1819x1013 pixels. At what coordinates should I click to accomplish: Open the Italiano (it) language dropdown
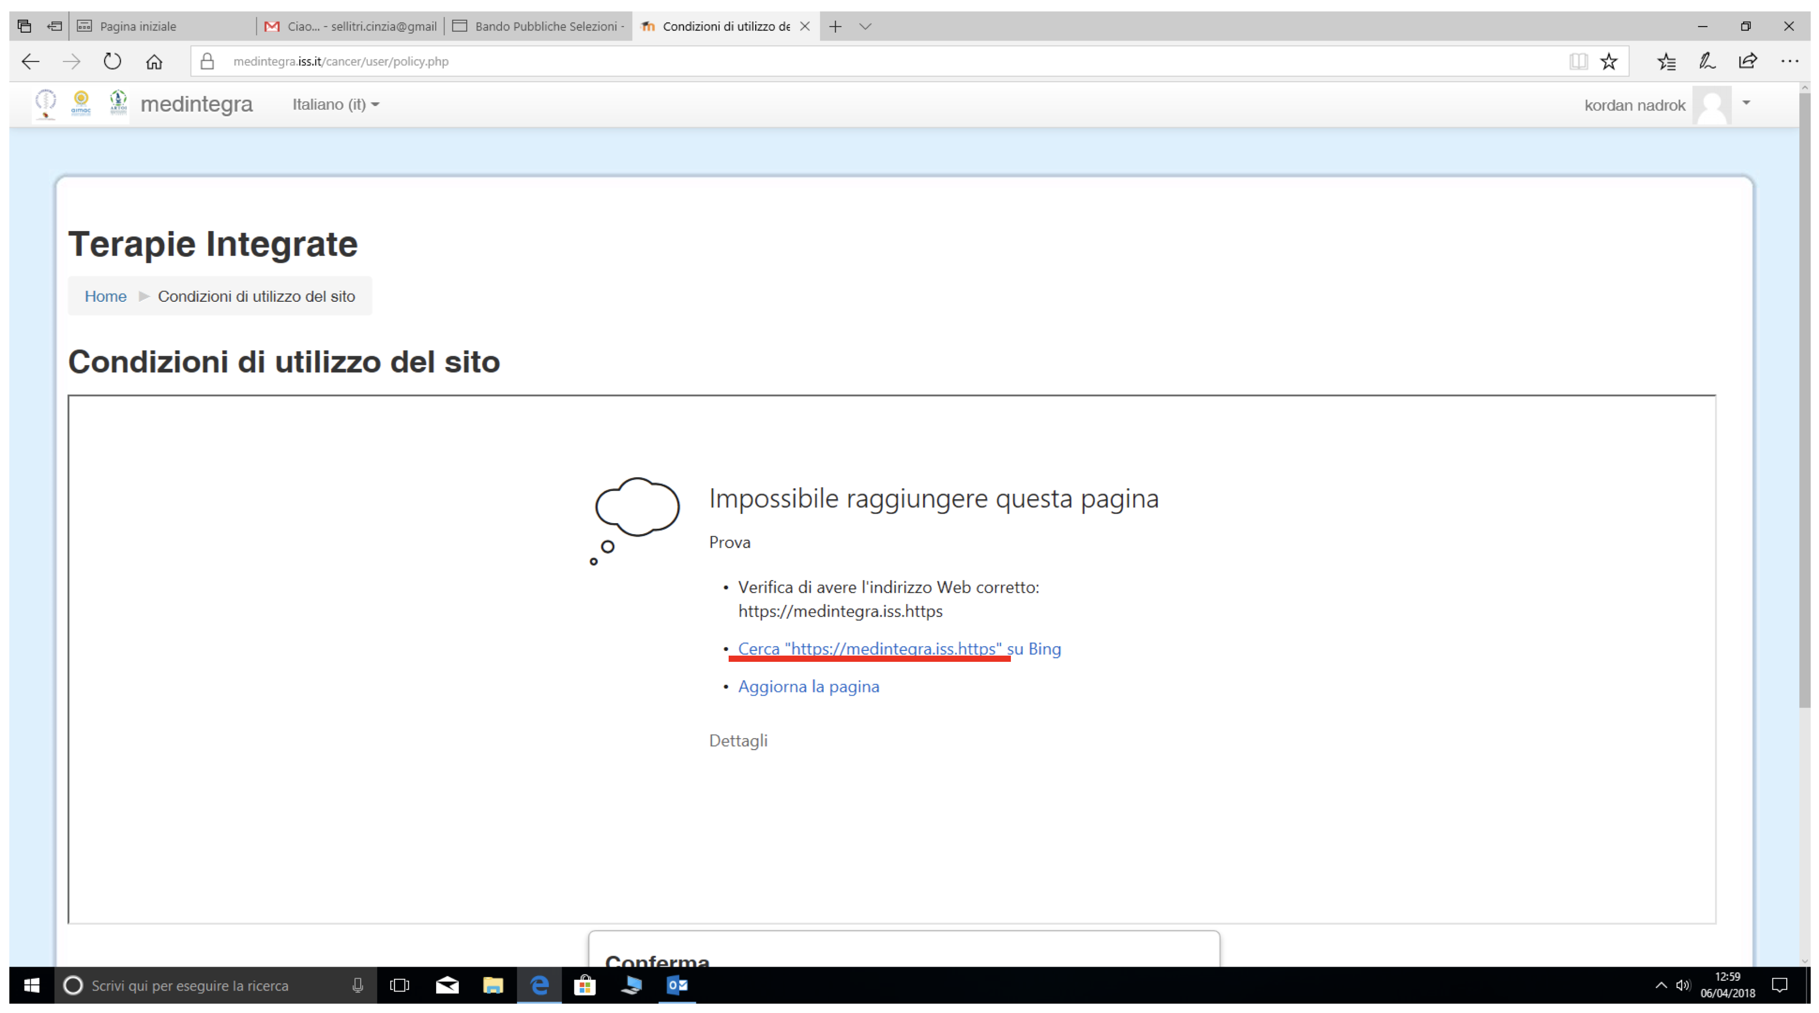coord(336,104)
